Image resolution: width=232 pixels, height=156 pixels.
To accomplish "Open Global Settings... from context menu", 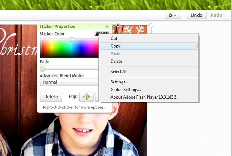I will pyautogui.click(x=148, y=90).
